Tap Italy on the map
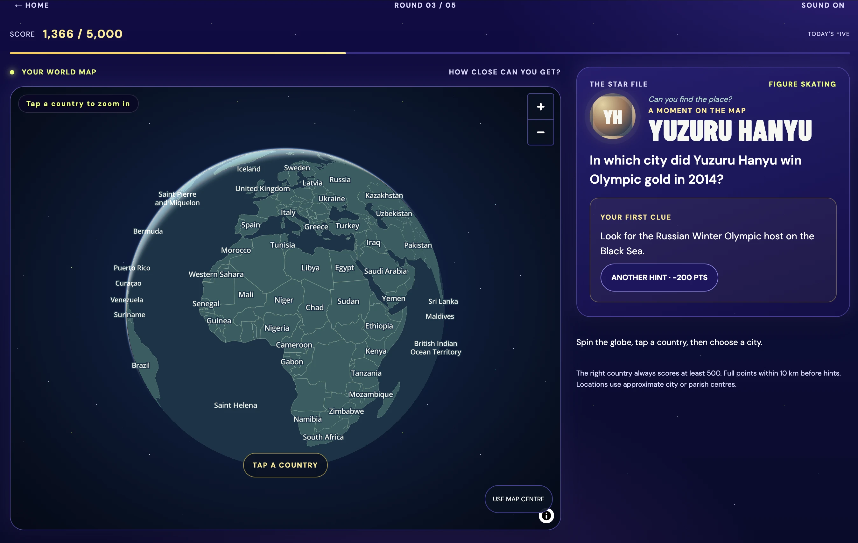 pos(288,212)
